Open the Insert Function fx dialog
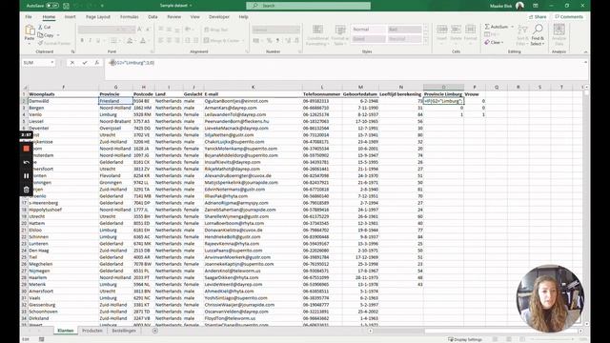 click(x=97, y=63)
